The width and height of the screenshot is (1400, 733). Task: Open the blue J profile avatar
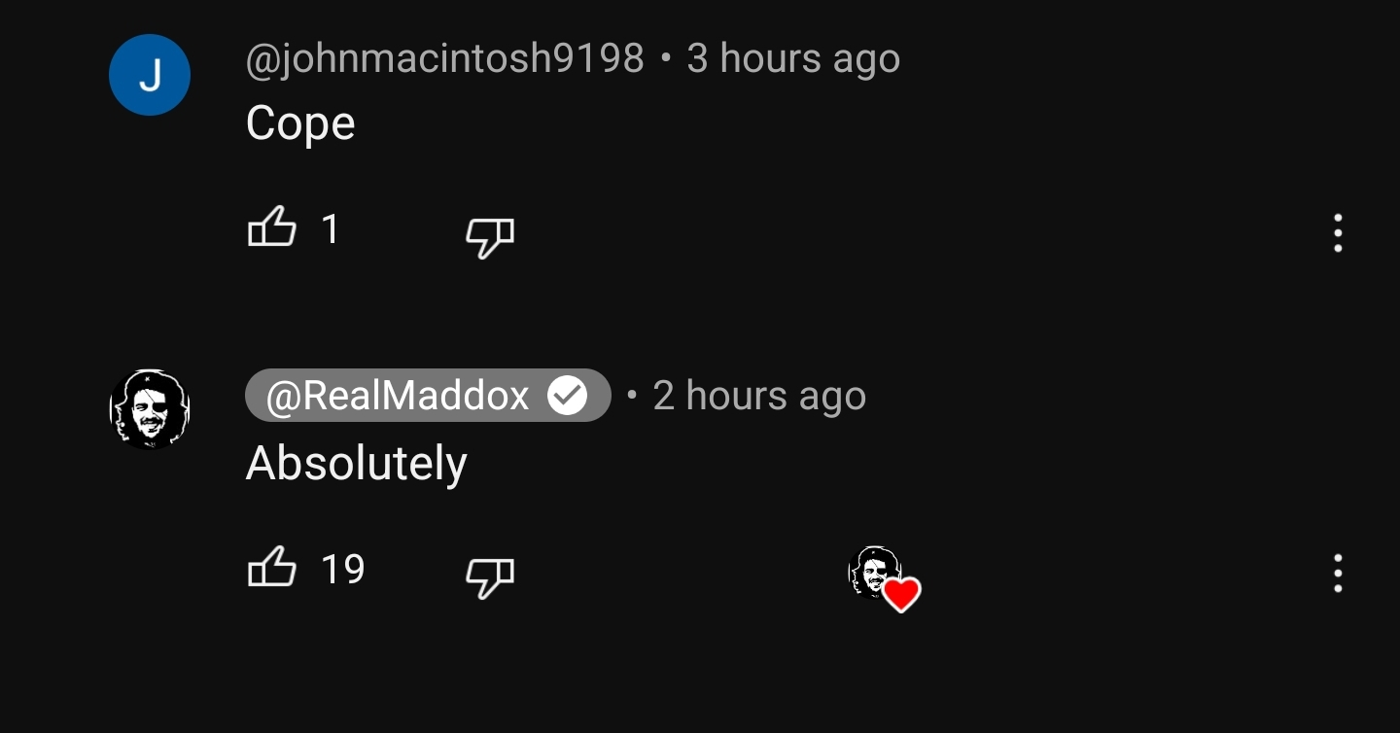[x=150, y=75]
